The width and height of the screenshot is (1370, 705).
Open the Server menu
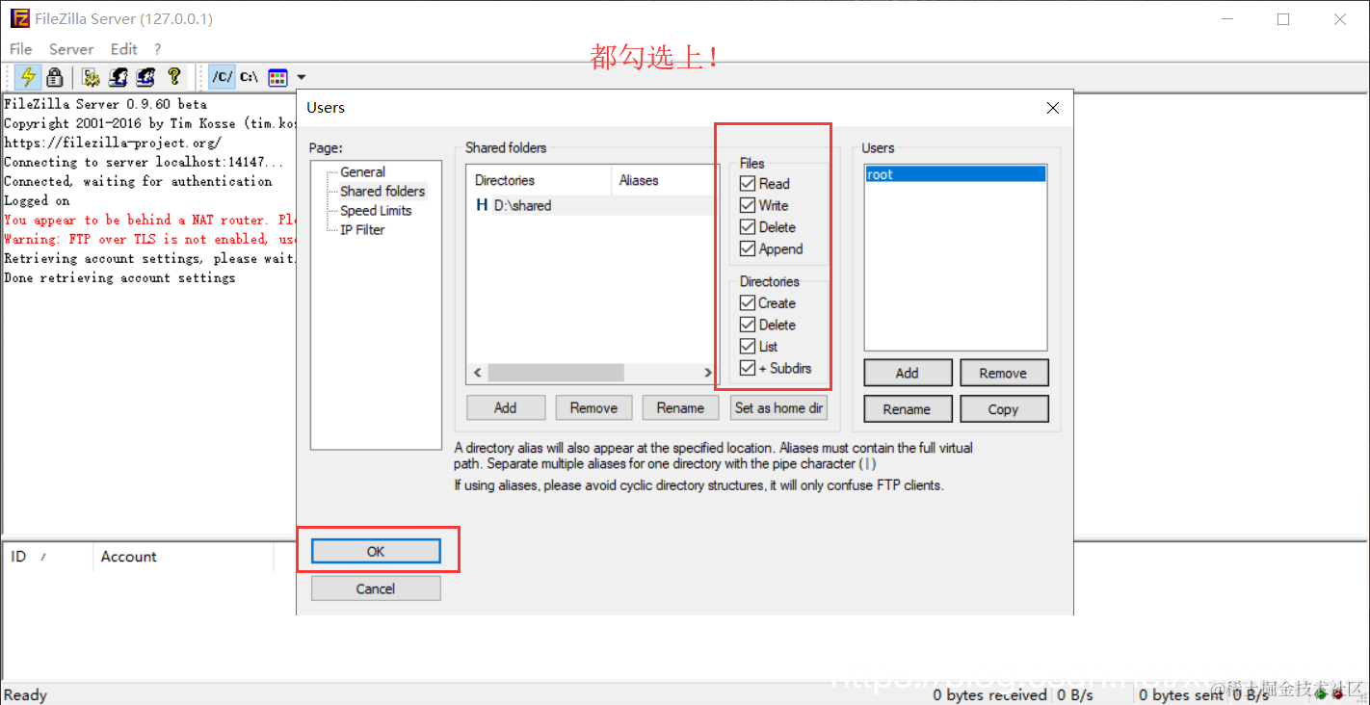tap(71, 49)
